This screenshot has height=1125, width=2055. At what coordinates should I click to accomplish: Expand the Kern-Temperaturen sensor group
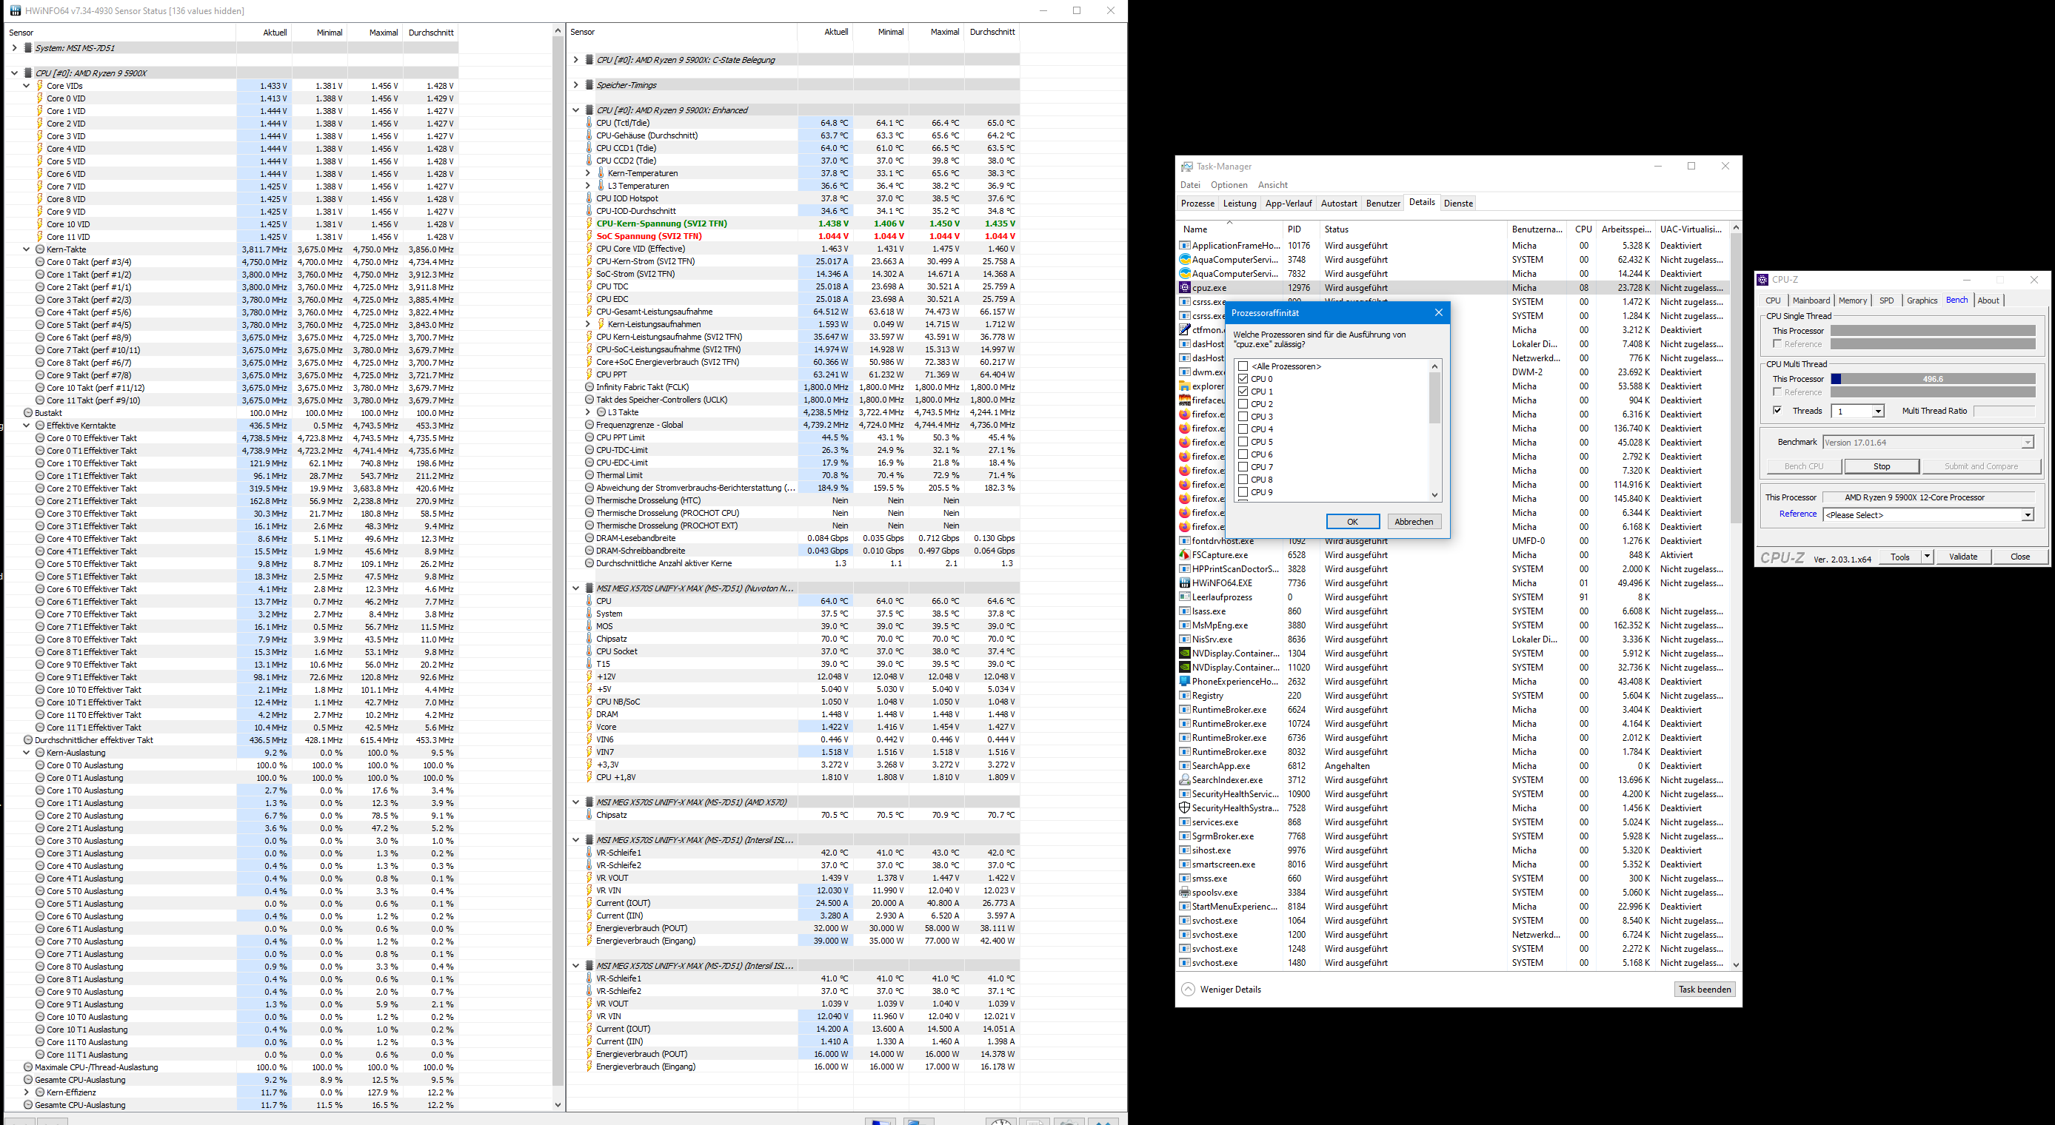click(588, 173)
